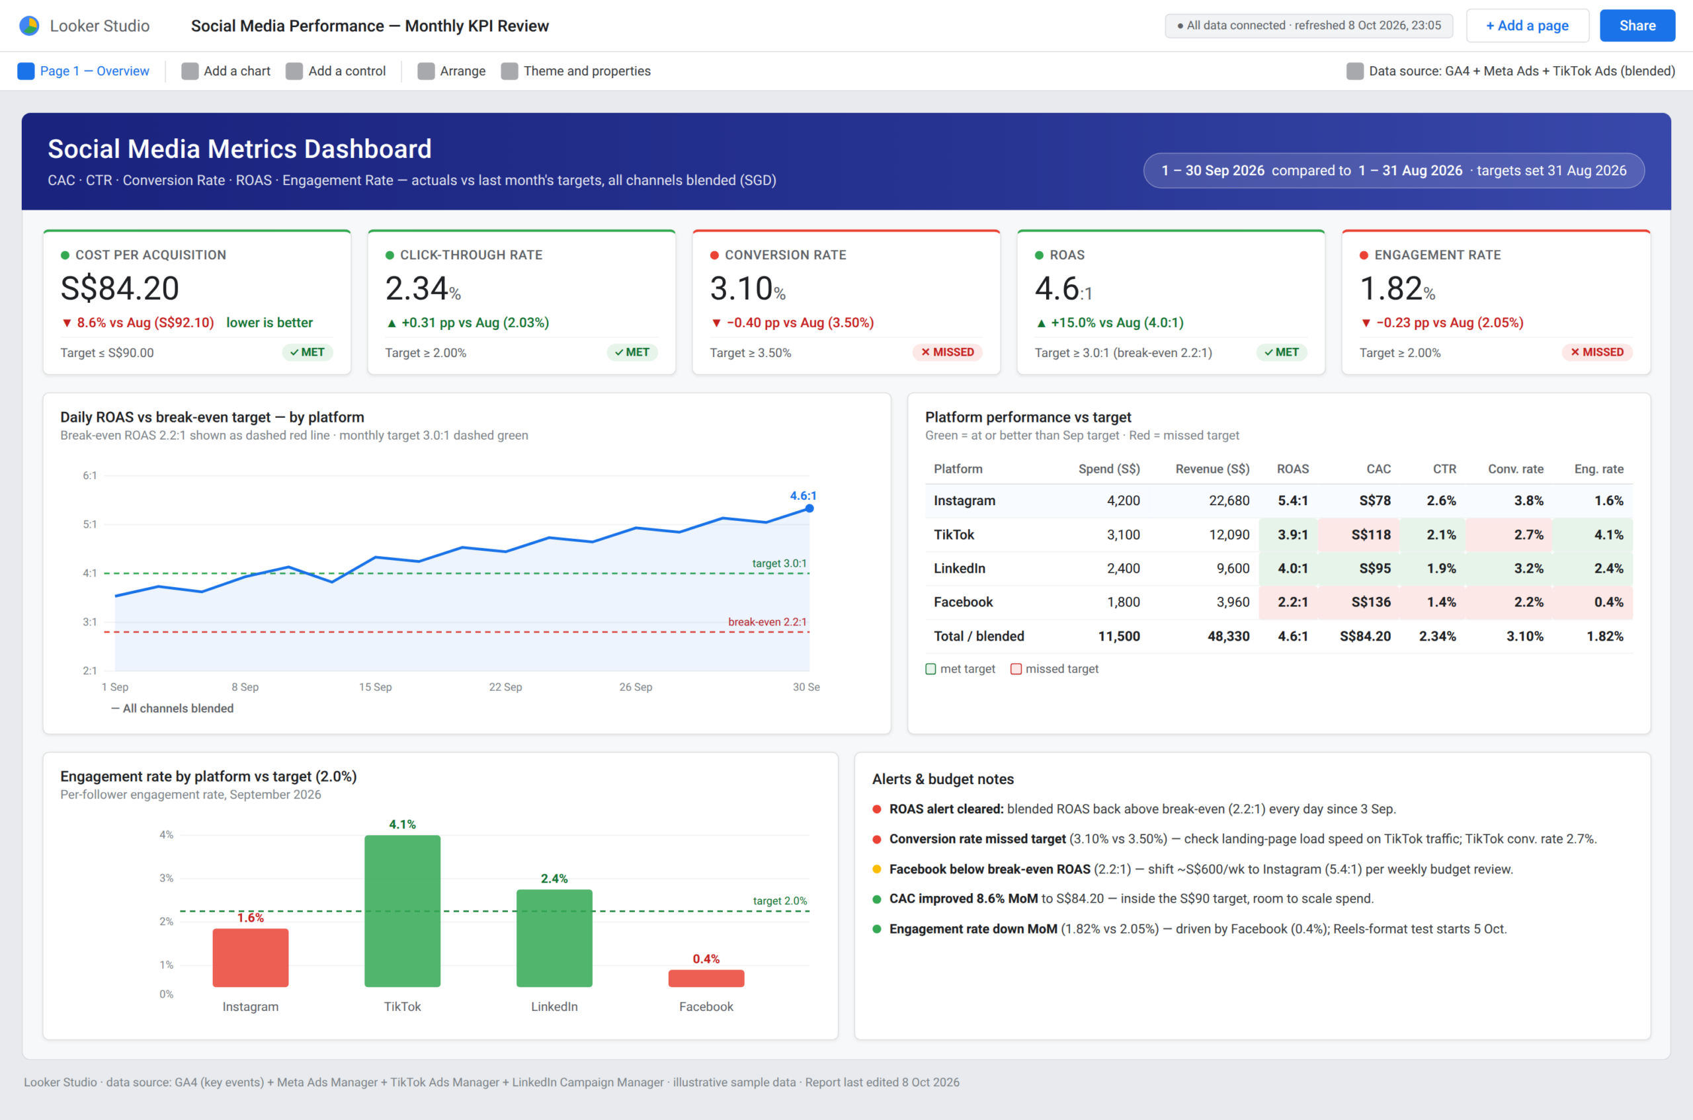Screen dimensions: 1693x1120
Task: Click the data connected refresh status pill
Action: click(1309, 26)
